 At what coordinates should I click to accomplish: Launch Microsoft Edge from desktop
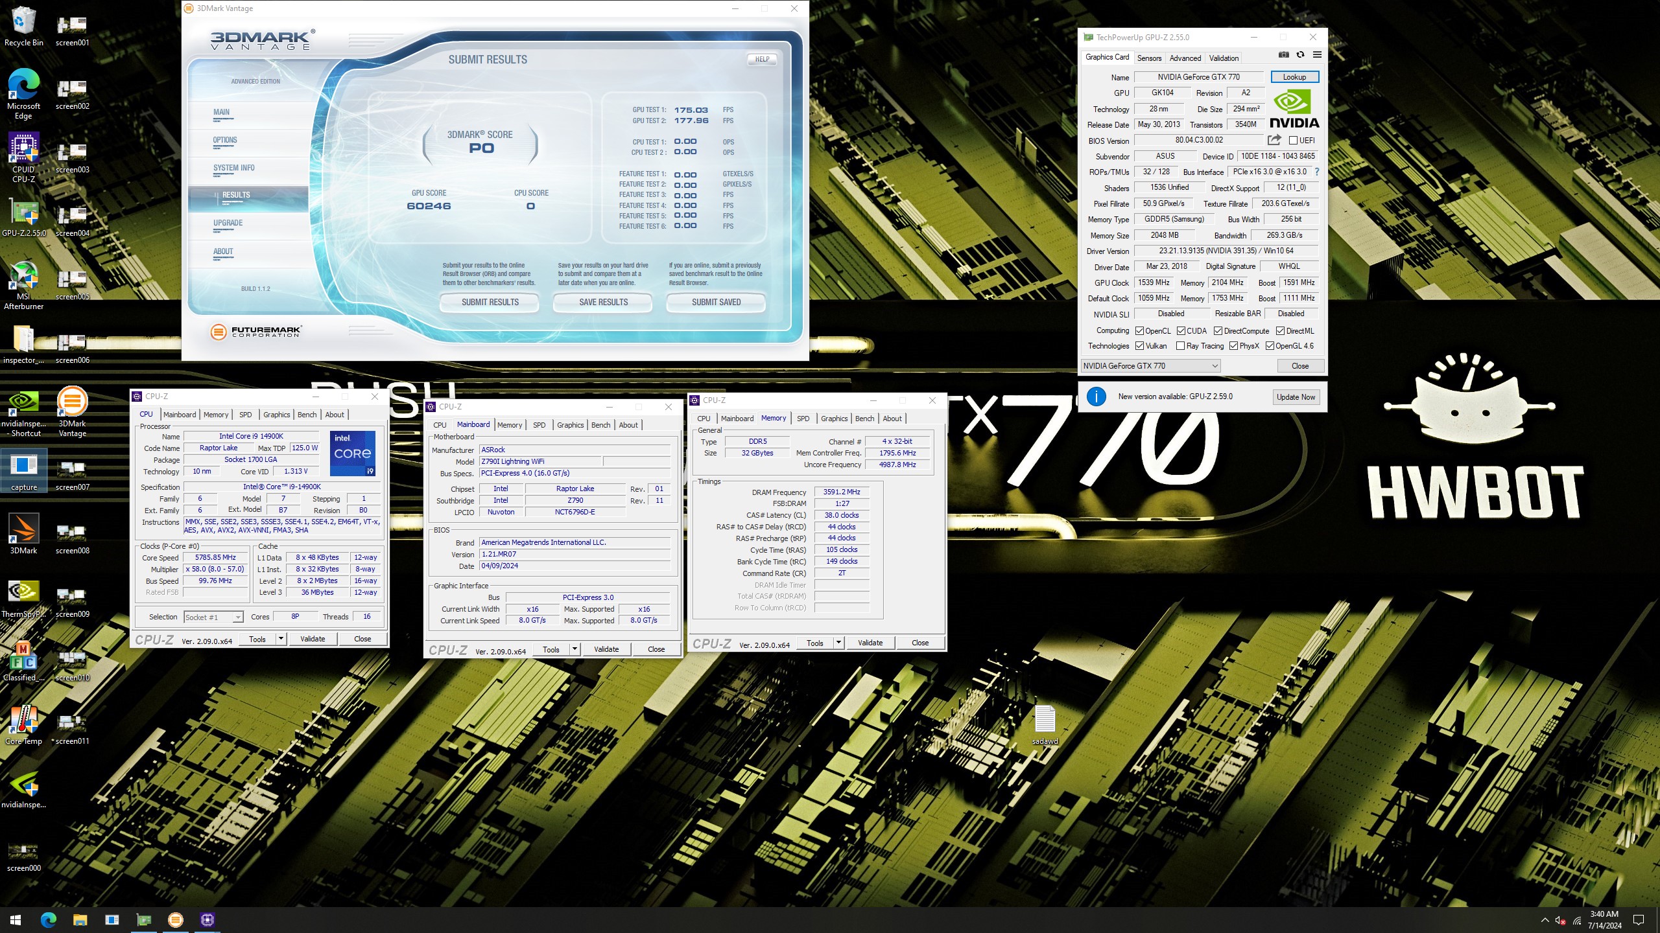tap(23, 94)
